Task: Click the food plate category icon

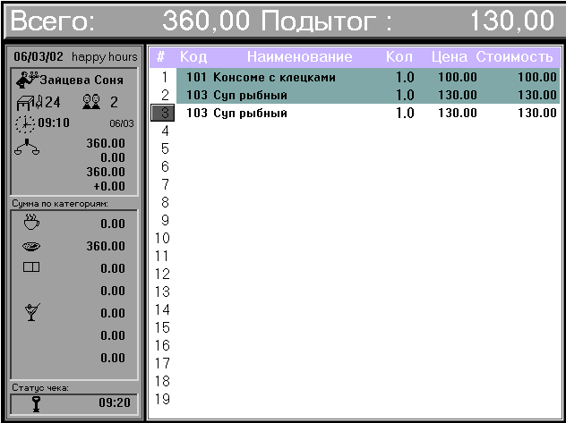Action: (31, 247)
